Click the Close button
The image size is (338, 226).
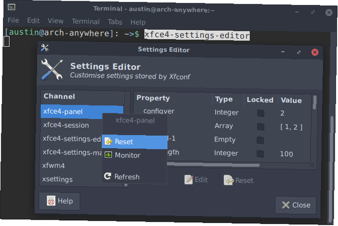click(296, 205)
